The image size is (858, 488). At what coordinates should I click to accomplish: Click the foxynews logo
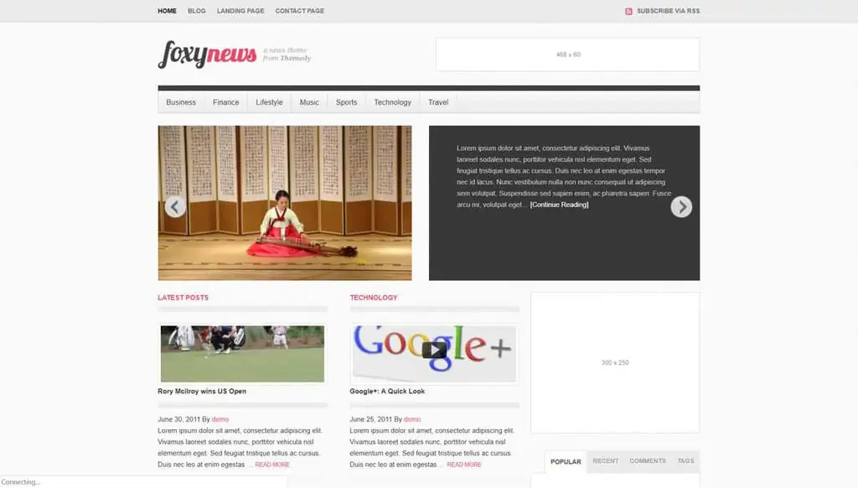(207, 55)
